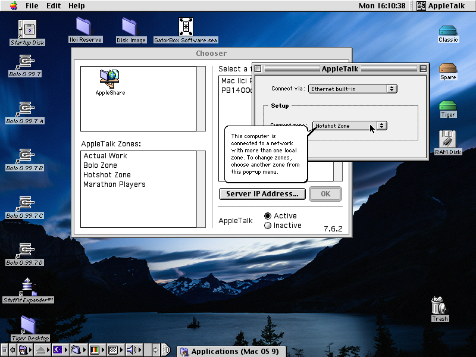Click the control strip right scroll arrow
The width and height of the screenshot is (476, 357).
click(155, 350)
